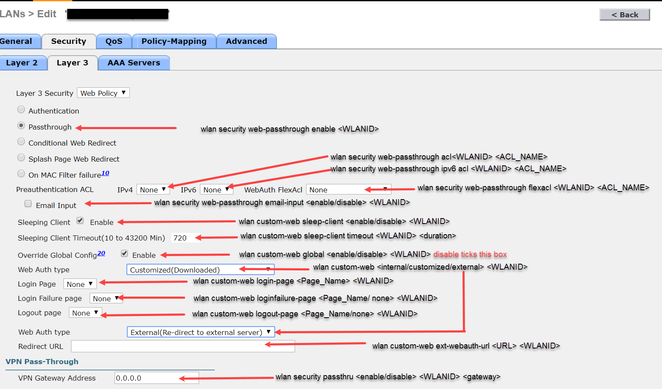The width and height of the screenshot is (662, 389).
Task: Select Splash Page Web Redirect radio
Action: (21, 158)
